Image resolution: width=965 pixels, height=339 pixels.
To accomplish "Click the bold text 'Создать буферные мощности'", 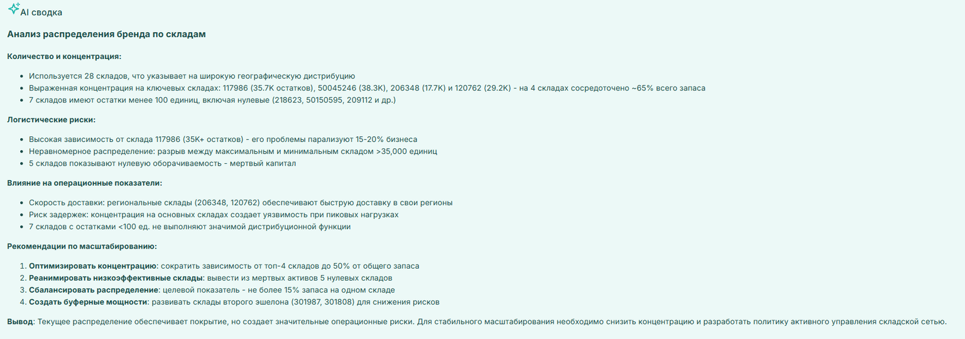I will coord(88,302).
